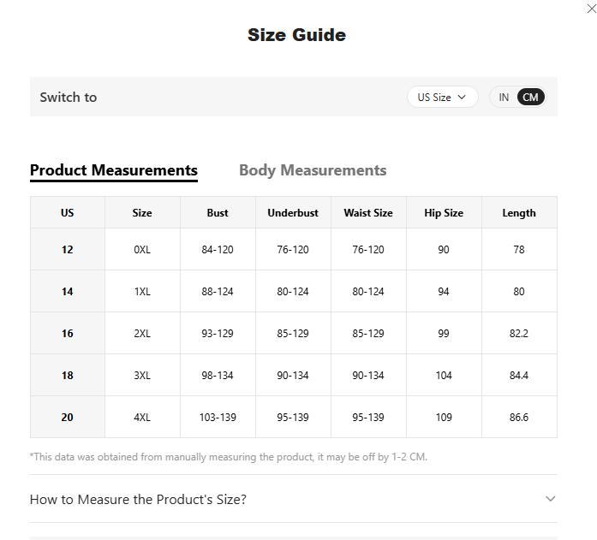Expand the How to Measure chevron arrow
Viewport: 597px width, 540px height.
(550, 499)
